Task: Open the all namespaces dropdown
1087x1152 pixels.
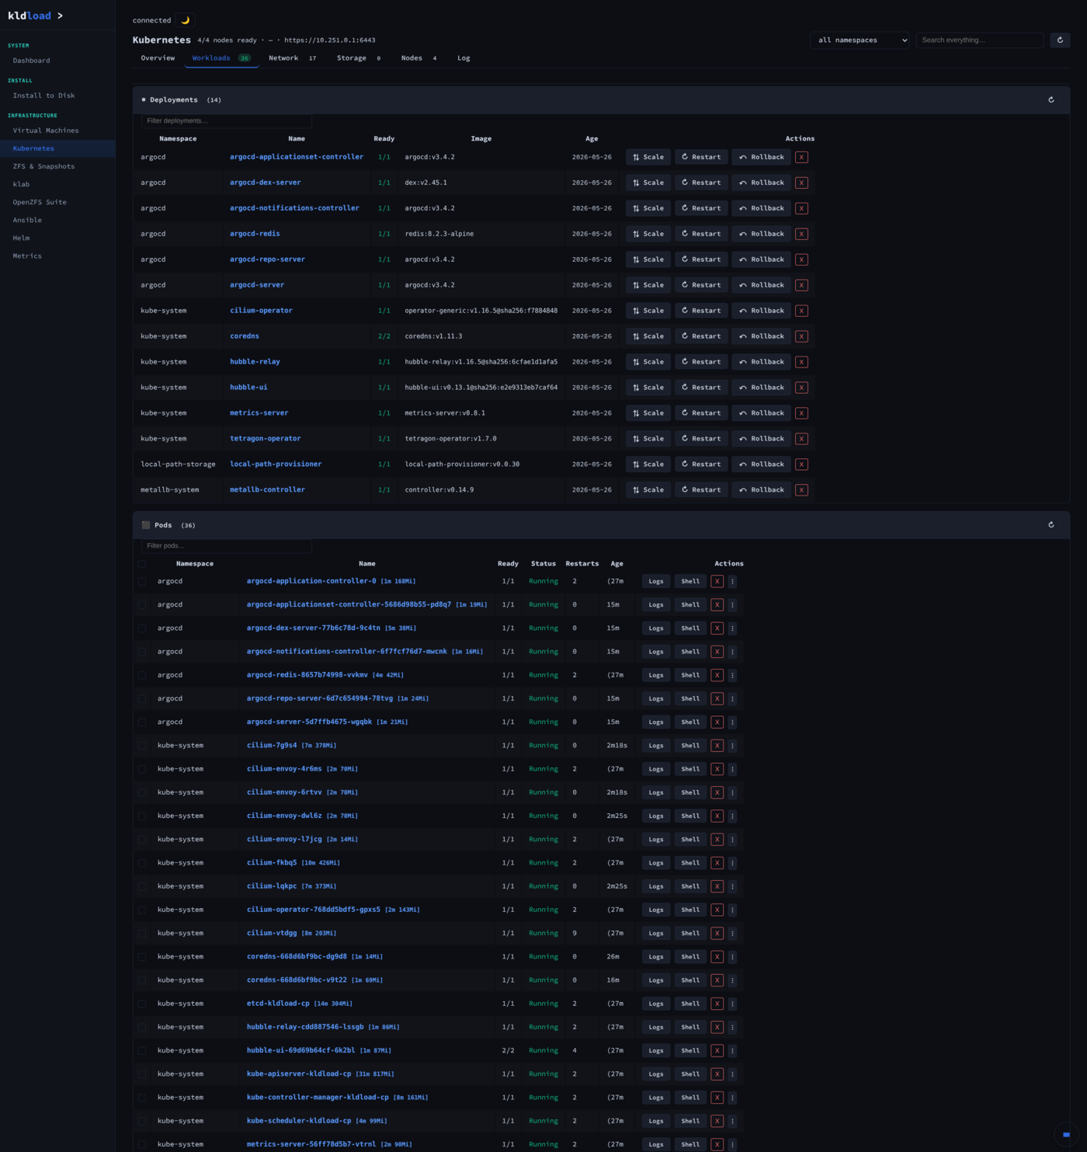Action: [860, 40]
